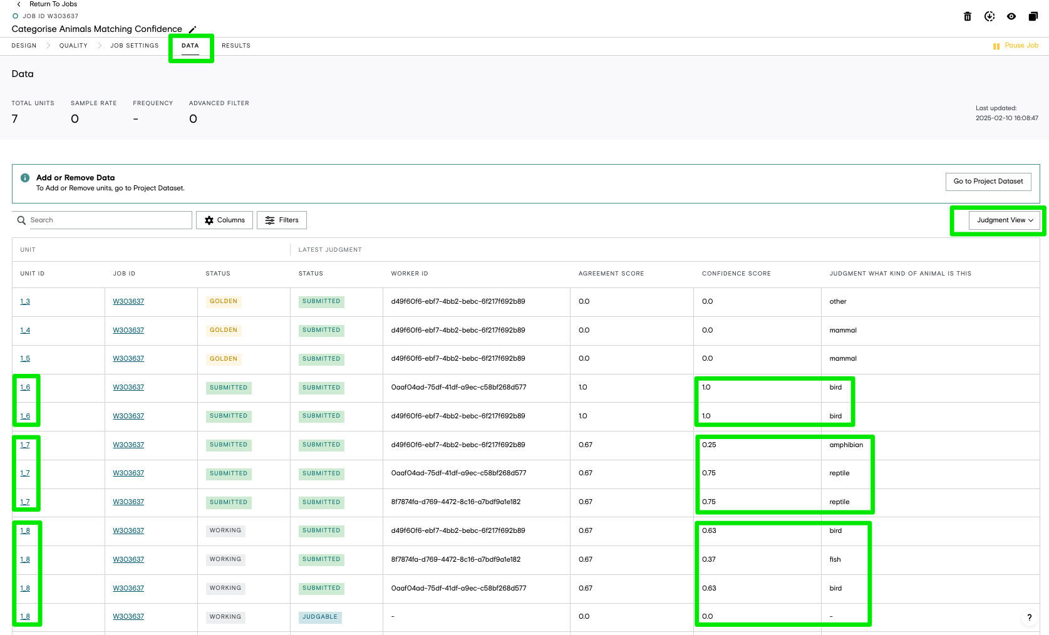
Task: Open W303637 job link in first row
Action: (x=128, y=302)
